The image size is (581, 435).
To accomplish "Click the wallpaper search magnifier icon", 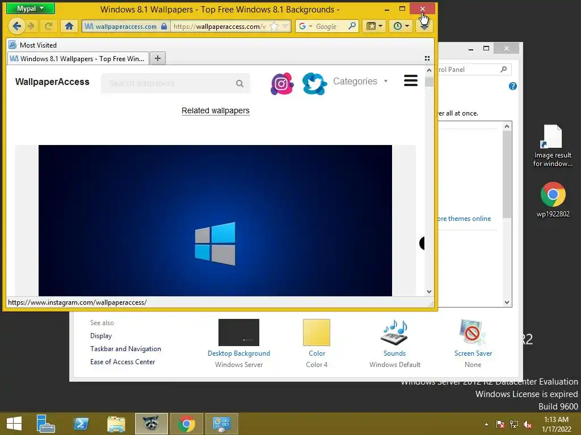I will [x=240, y=84].
